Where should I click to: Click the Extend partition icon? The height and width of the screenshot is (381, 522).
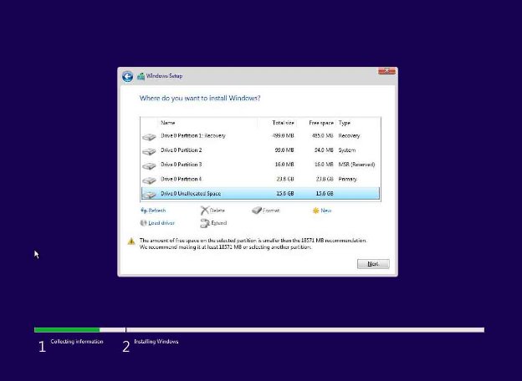[205, 223]
